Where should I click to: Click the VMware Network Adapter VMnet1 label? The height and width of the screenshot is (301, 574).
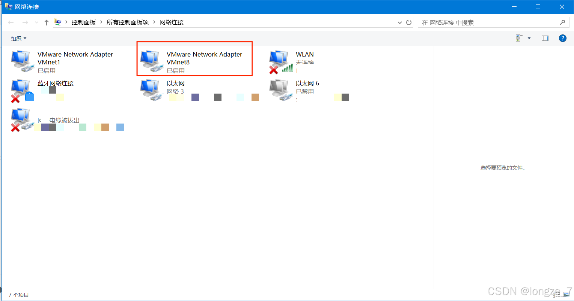coord(75,58)
